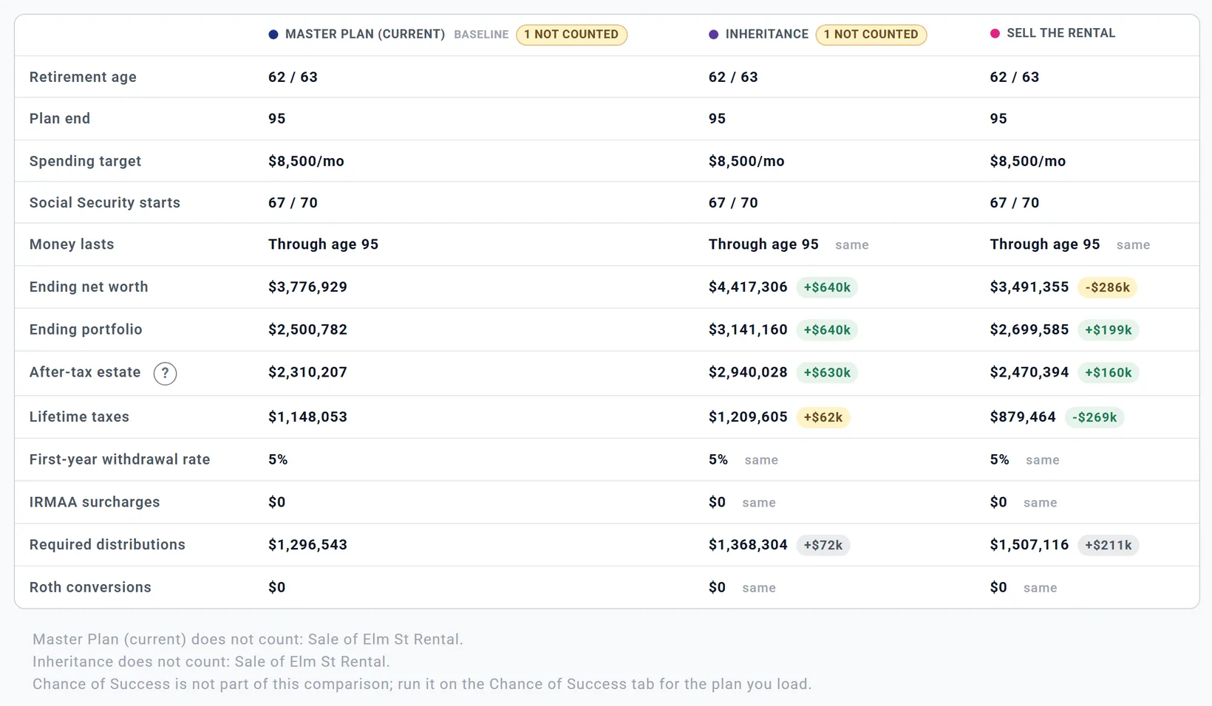Click the +$630k after-tax estate badge
The height and width of the screenshot is (706, 1212).
827,373
